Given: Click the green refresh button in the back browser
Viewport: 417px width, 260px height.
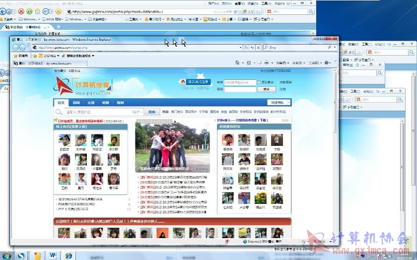Looking at the screenshot, I should pos(29,11).
